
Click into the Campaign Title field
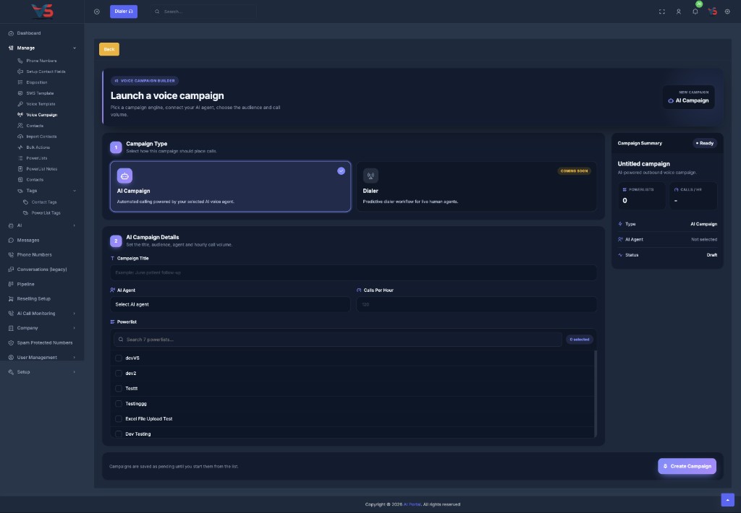353,272
